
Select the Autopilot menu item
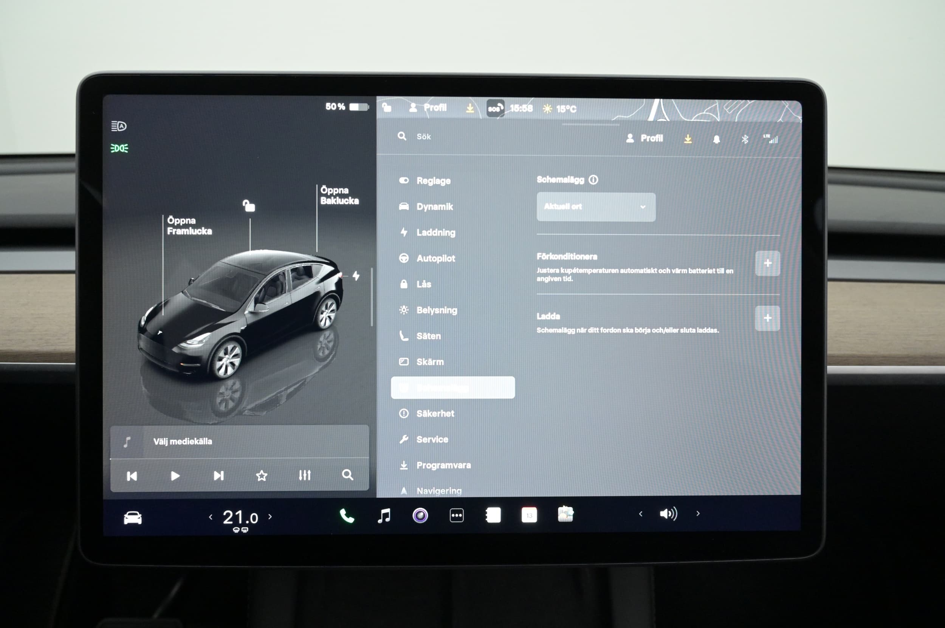(435, 258)
